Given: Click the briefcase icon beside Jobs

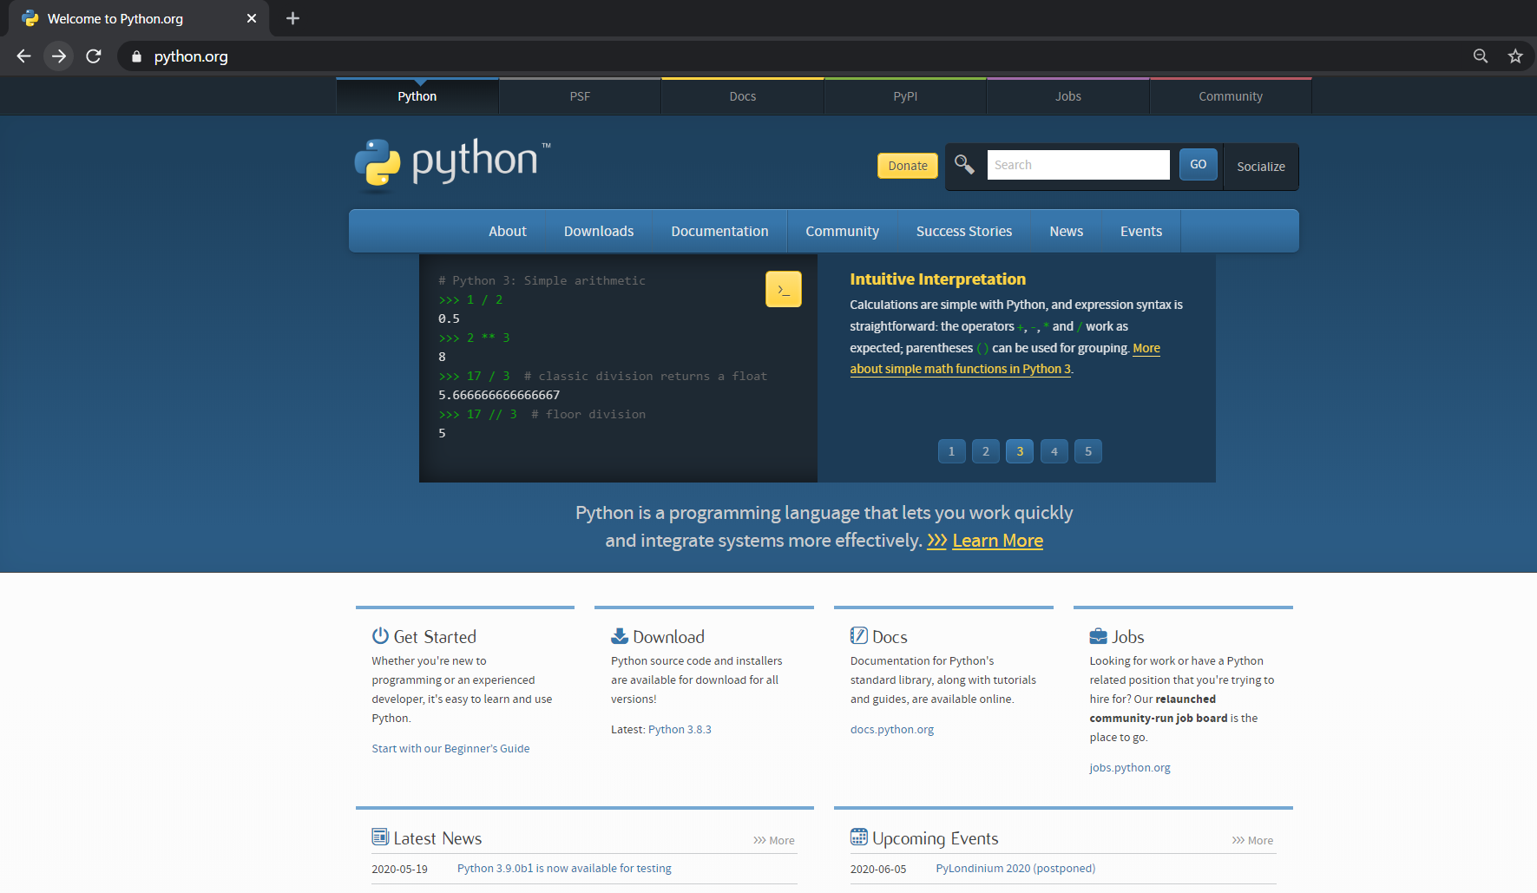Looking at the screenshot, I should 1097,634.
